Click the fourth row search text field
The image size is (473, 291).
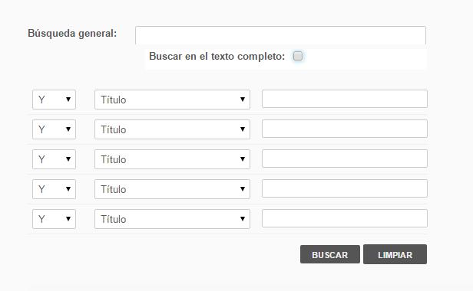(x=345, y=188)
